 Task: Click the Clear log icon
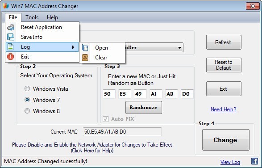pos(85,58)
